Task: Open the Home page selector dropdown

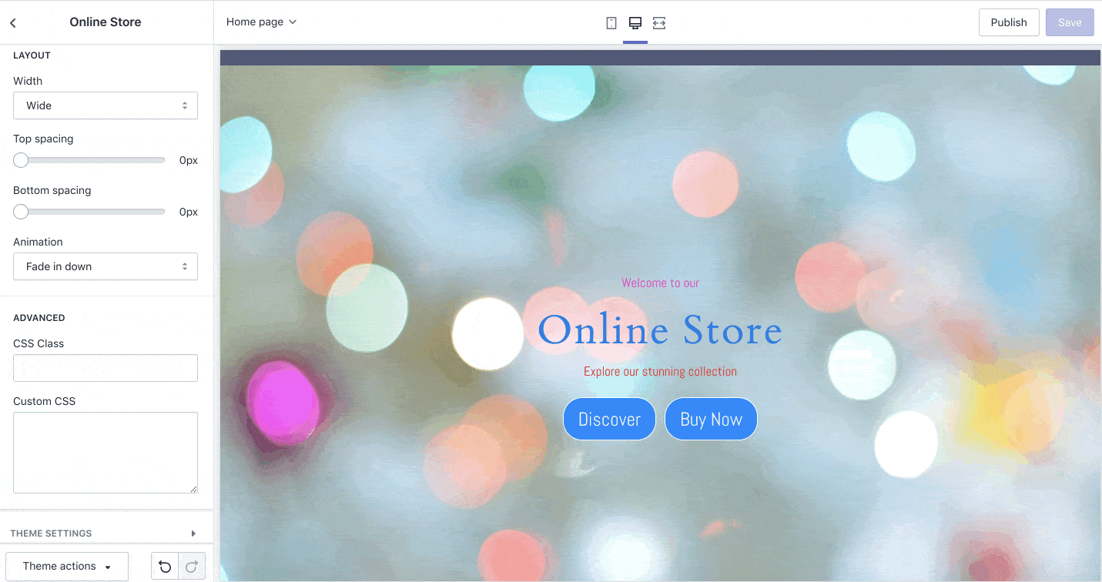Action: point(261,22)
